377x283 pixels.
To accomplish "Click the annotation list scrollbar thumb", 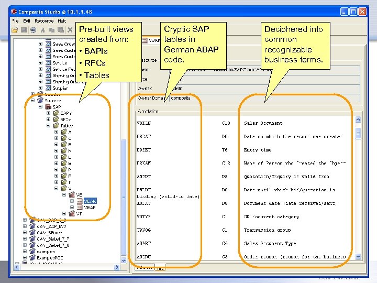I will (358, 134).
